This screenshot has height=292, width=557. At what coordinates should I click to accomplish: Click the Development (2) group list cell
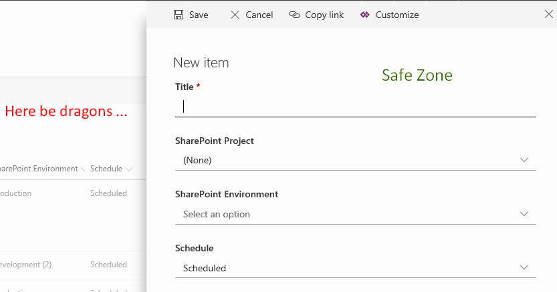25,265
